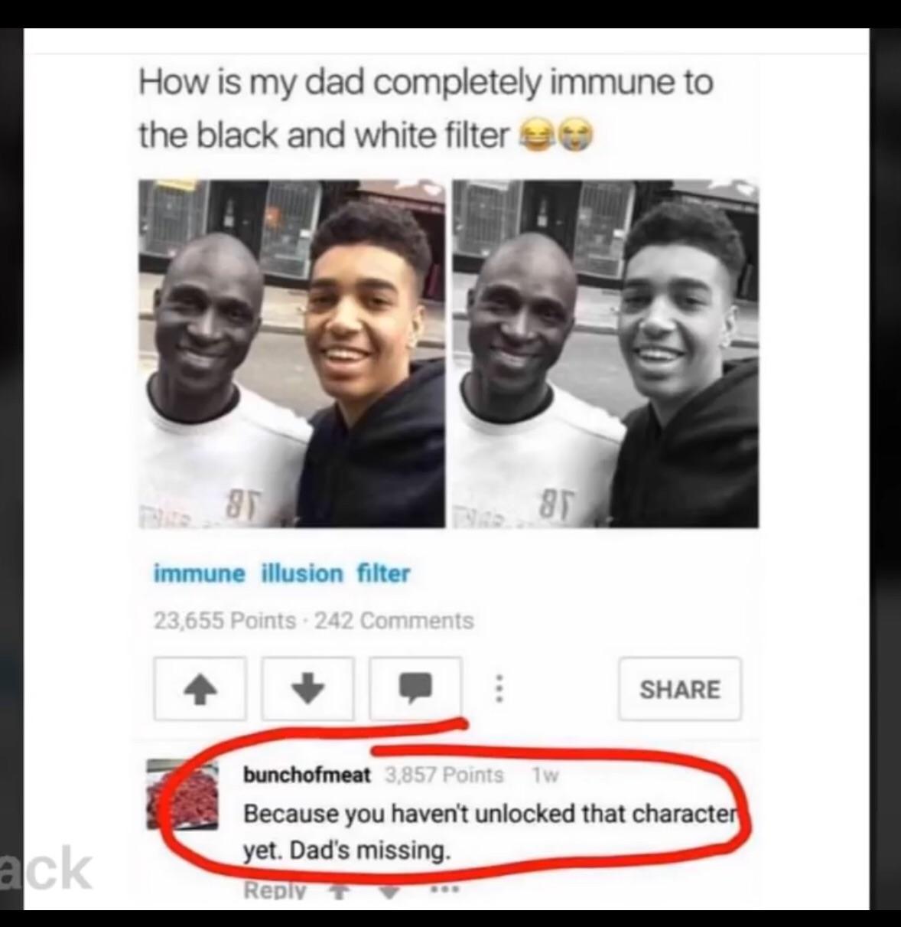Downvote the post with the down arrow
Screen dimensions: 901x927
pos(307,689)
